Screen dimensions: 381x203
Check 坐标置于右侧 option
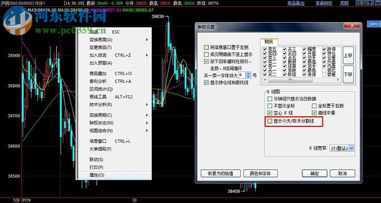pos(314,106)
